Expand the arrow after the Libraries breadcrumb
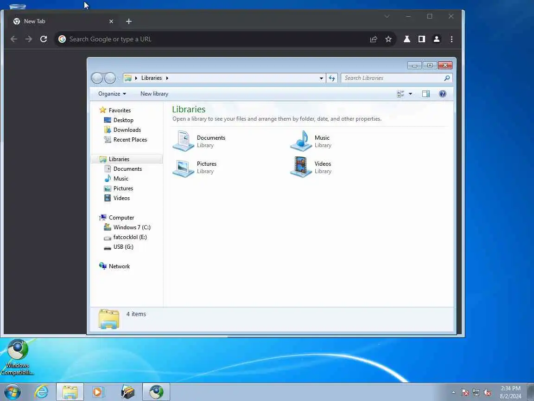The width and height of the screenshot is (534, 401). pos(167,78)
